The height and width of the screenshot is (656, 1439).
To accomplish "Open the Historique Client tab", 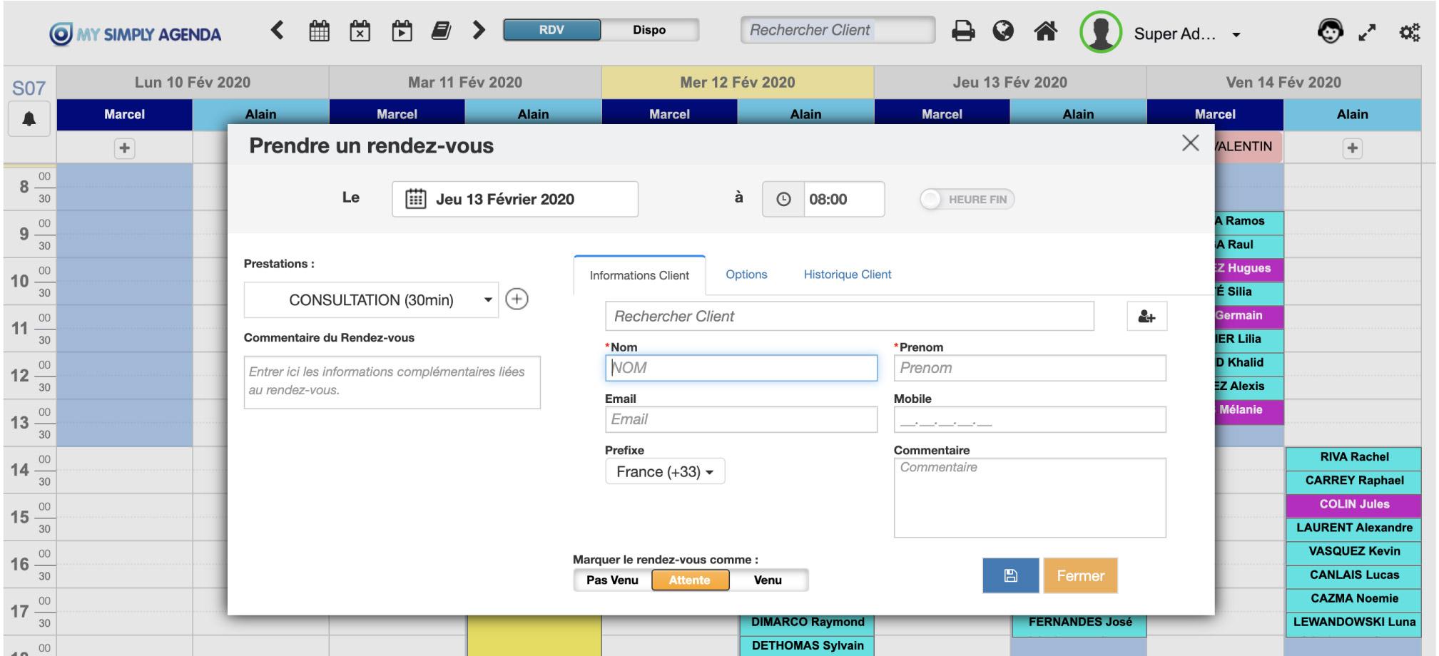I will tap(848, 275).
